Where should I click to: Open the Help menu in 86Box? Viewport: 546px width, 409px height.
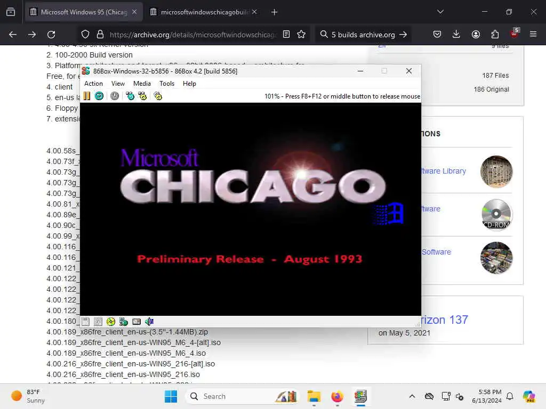[x=189, y=84]
